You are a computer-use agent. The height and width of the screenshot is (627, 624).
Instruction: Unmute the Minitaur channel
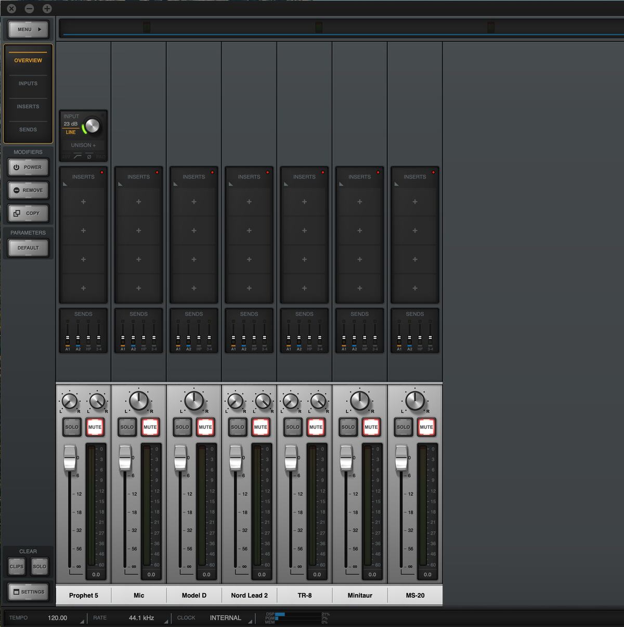(x=371, y=427)
